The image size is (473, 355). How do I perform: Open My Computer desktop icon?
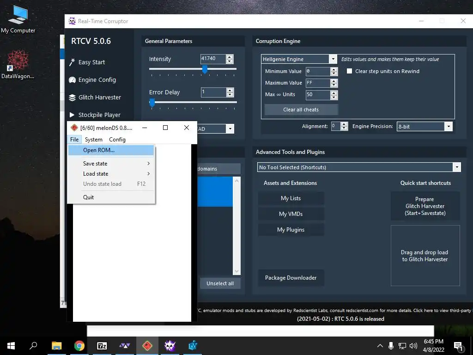(x=18, y=19)
